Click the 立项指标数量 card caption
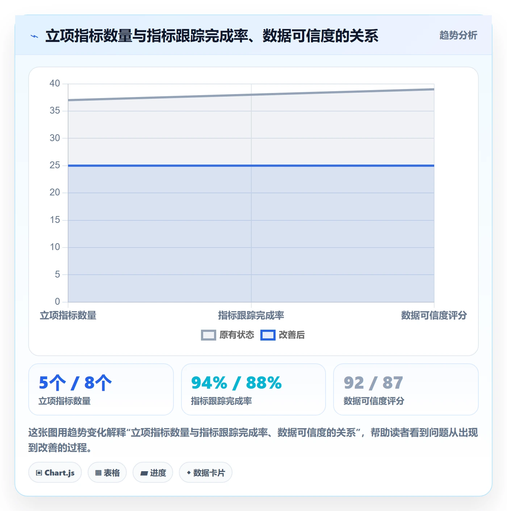This screenshot has width=507, height=511. [x=64, y=401]
